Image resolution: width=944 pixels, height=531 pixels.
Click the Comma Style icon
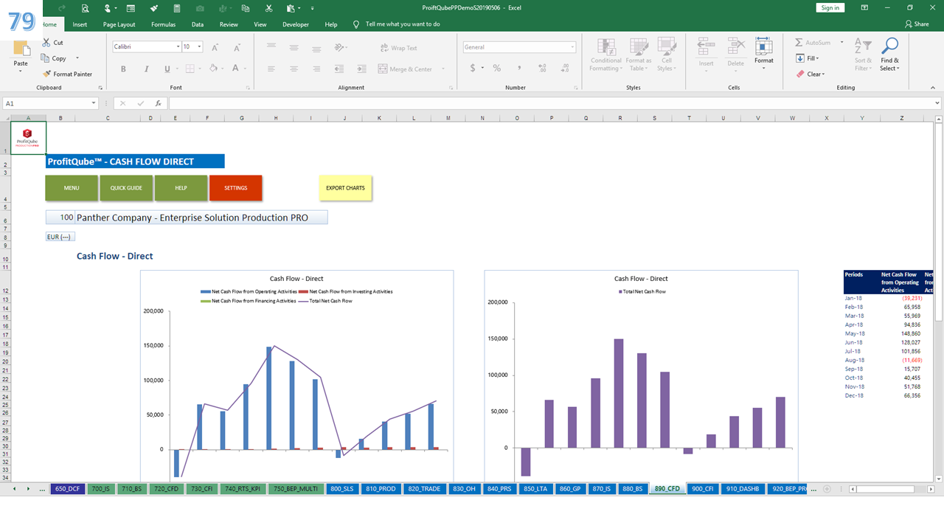pyautogui.click(x=519, y=68)
